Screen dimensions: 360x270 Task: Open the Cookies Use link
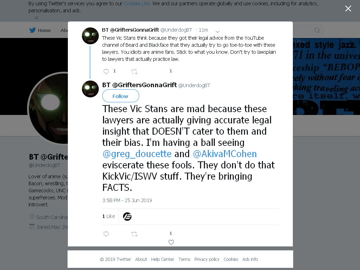coord(137,4)
